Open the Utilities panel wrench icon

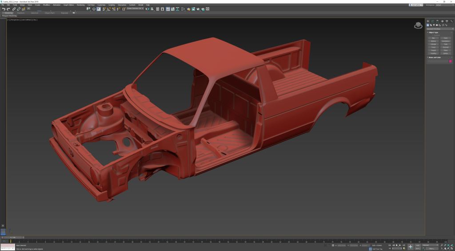(x=451, y=21)
